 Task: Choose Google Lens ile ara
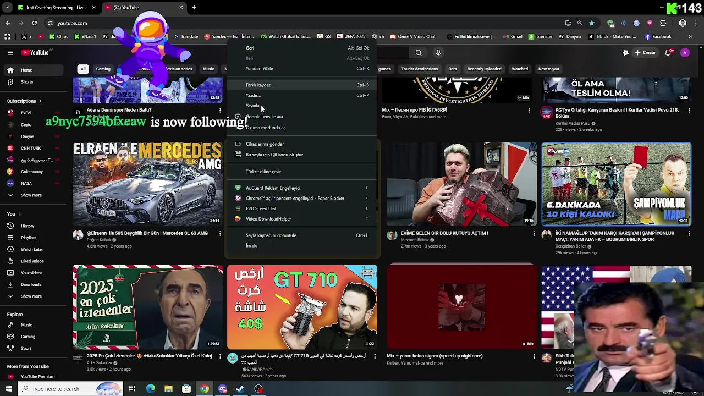pos(302,117)
